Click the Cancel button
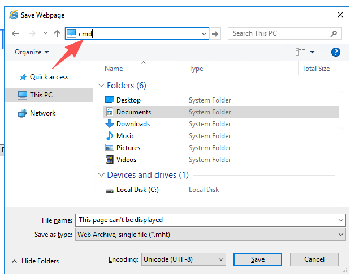This screenshot has height=277, width=359. pyautogui.click(x=314, y=259)
